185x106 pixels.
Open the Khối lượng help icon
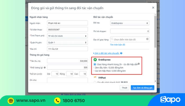(x=45, y=68)
